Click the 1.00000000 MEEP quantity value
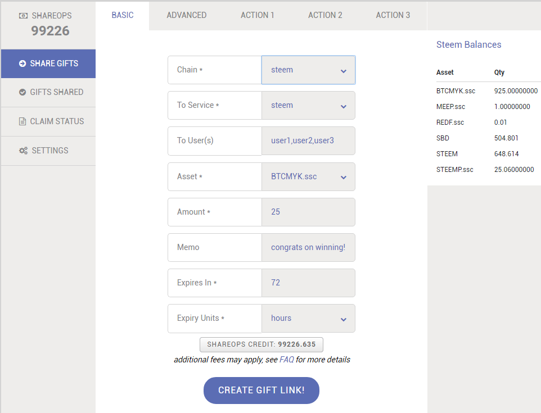 pyautogui.click(x=512, y=107)
